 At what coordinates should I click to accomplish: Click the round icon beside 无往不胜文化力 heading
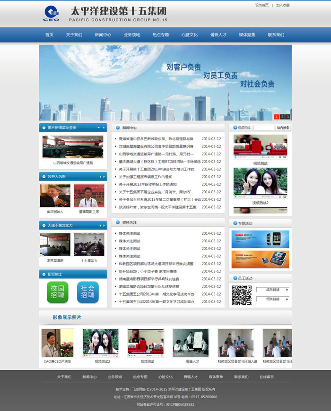[x=44, y=225]
